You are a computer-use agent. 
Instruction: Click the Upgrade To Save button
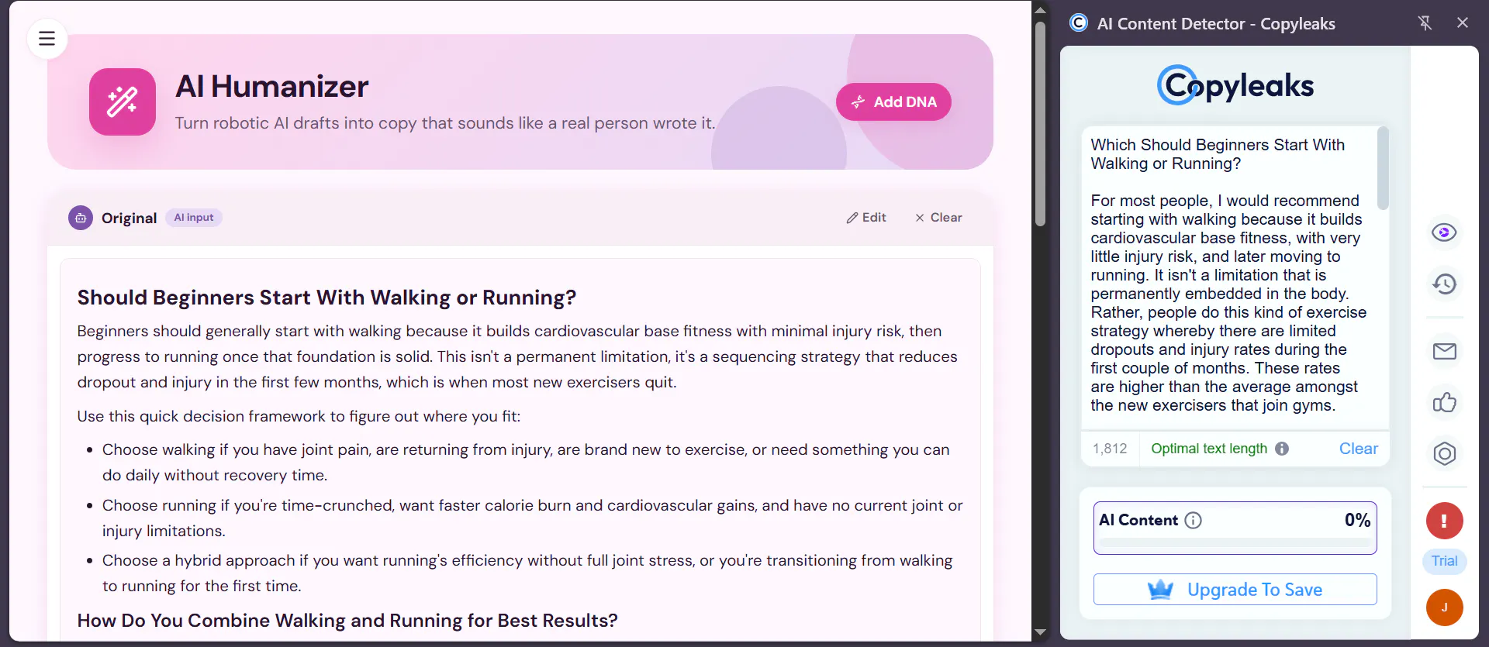(x=1235, y=590)
